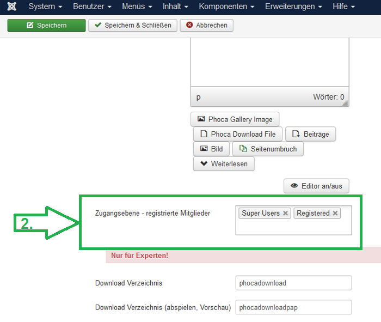Remove the Super Users tag
The image size is (381, 322).
pyautogui.click(x=285, y=214)
